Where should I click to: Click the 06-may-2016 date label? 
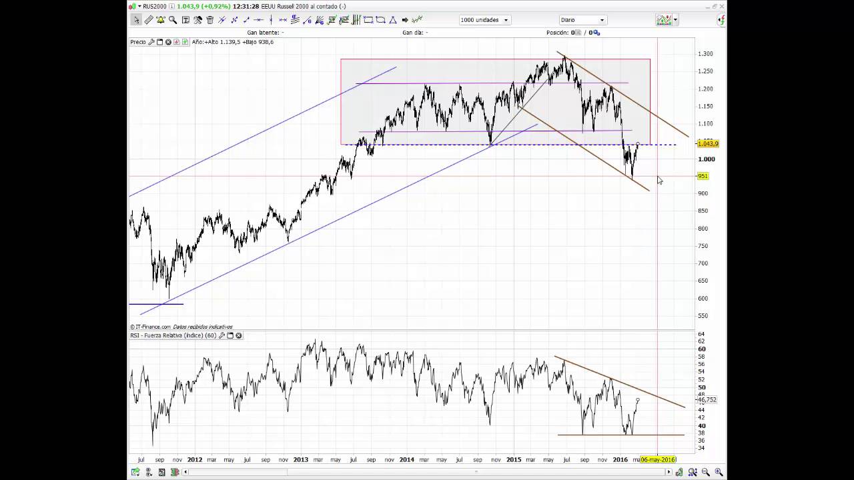pyautogui.click(x=659, y=459)
